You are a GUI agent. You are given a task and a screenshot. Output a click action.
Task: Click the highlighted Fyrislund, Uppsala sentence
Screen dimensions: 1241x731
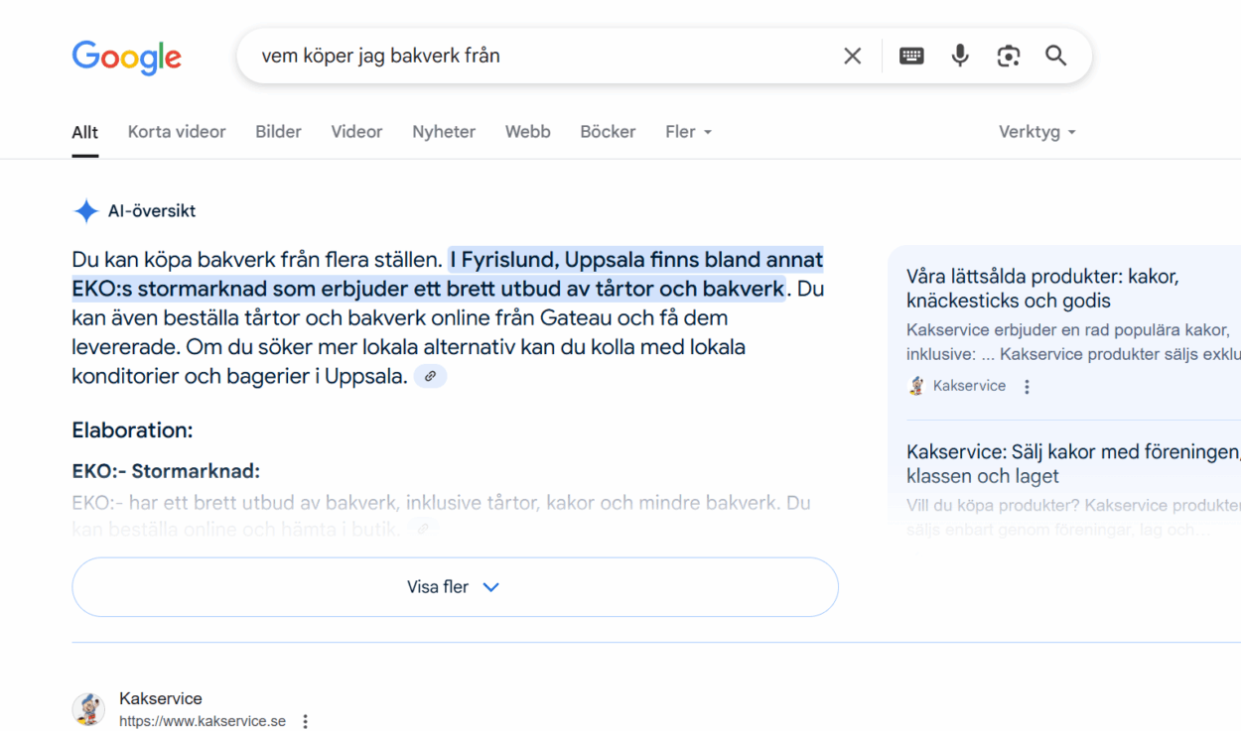coord(448,275)
